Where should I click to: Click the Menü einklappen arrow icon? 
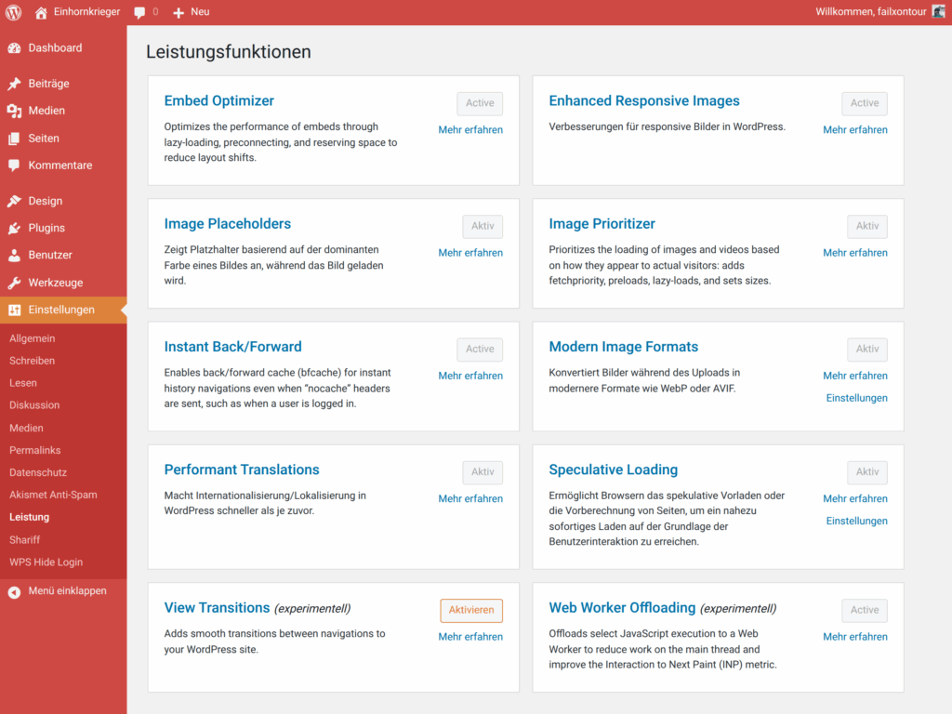click(15, 592)
